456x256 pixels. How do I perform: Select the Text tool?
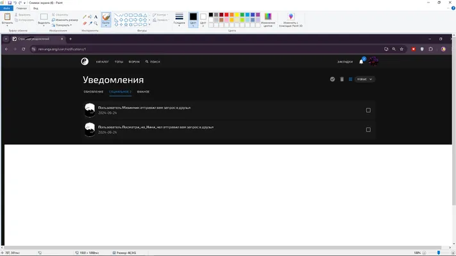[x=96, y=17]
